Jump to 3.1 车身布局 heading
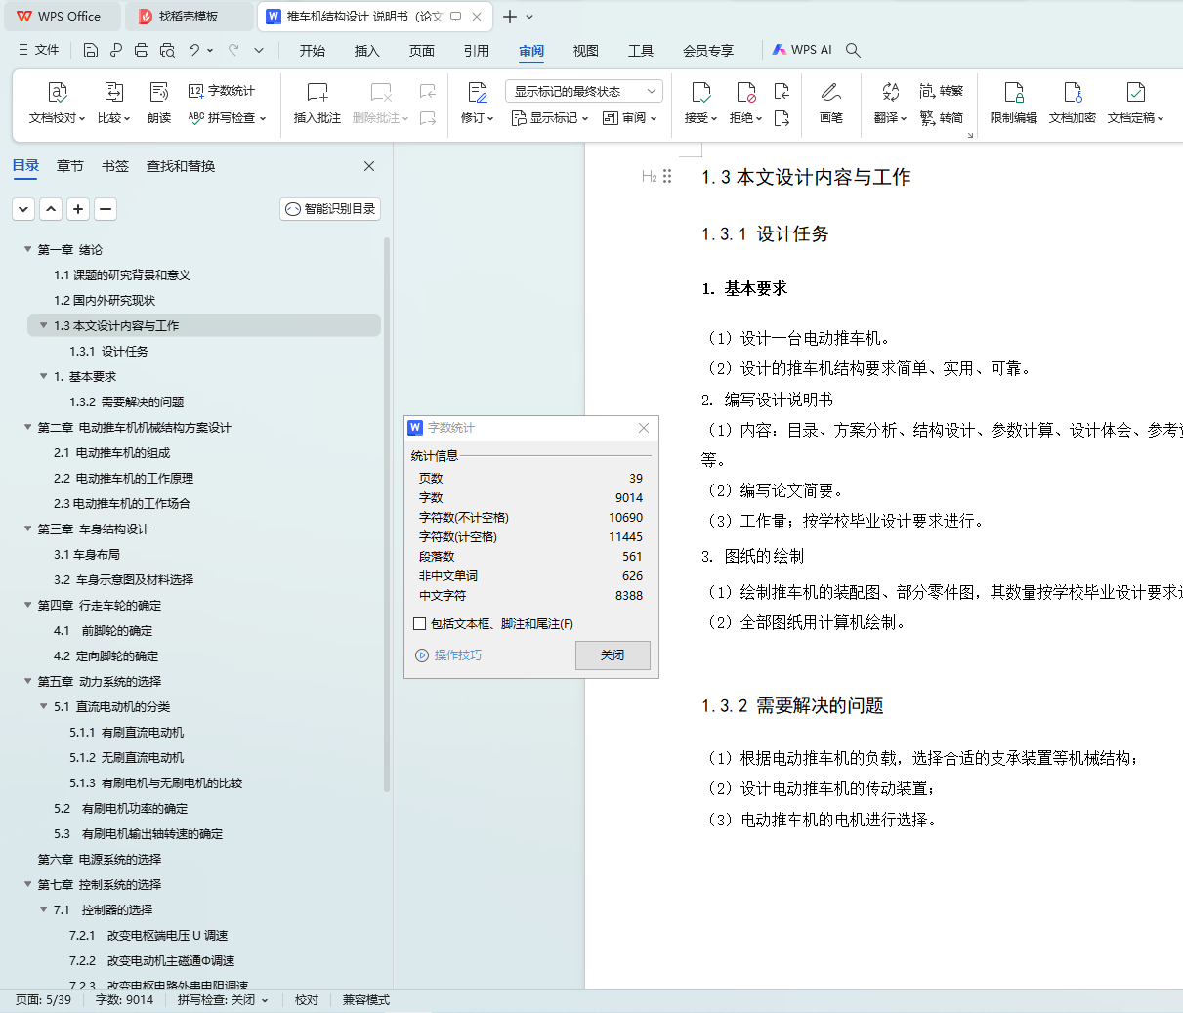 [x=87, y=554]
